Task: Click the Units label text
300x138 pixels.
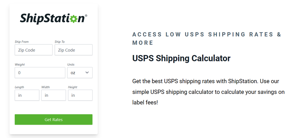Action: (x=71, y=64)
